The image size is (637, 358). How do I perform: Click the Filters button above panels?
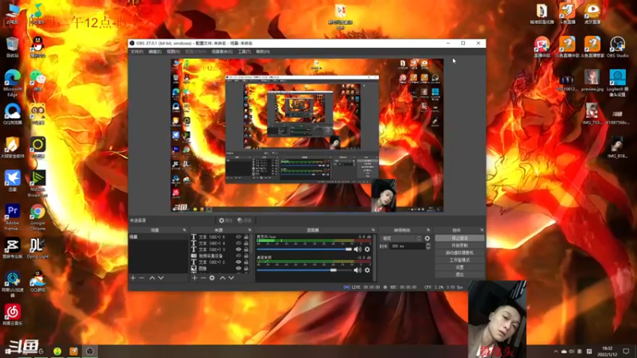pyautogui.click(x=245, y=220)
